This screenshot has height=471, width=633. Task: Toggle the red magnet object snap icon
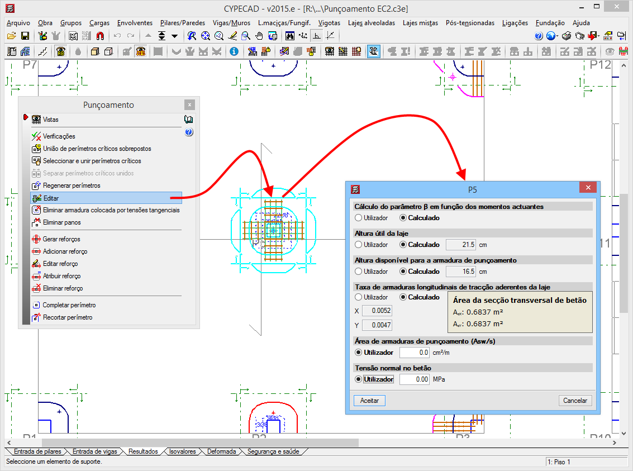coord(100,36)
